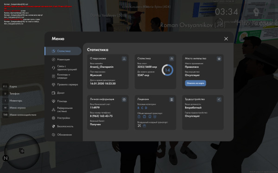
Task: Click the Danila Yaraleyev (538) name tag
Action: [x=108, y=15]
